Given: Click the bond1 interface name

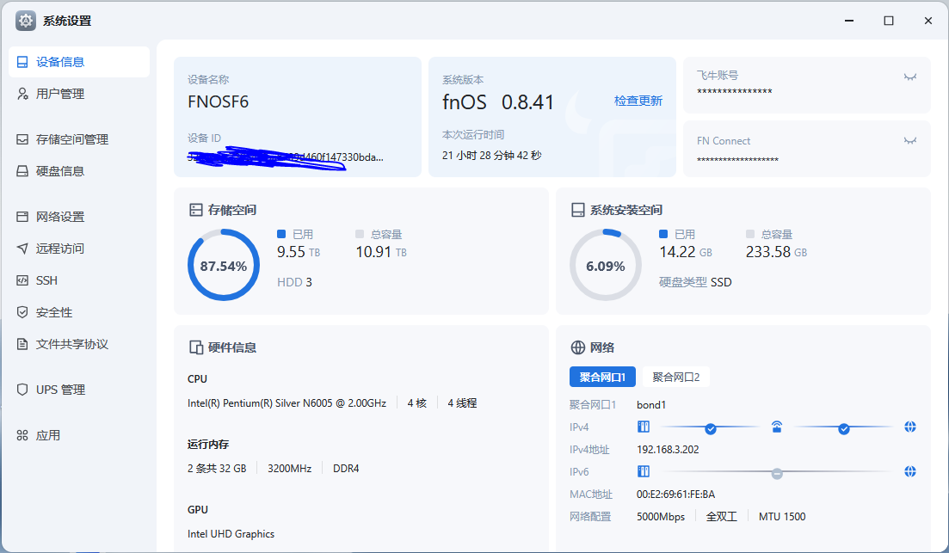Looking at the screenshot, I should click(650, 405).
